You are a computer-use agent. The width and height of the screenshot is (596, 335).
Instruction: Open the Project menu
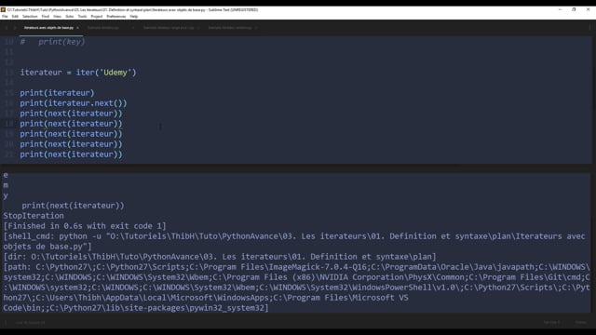[x=97, y=17]
